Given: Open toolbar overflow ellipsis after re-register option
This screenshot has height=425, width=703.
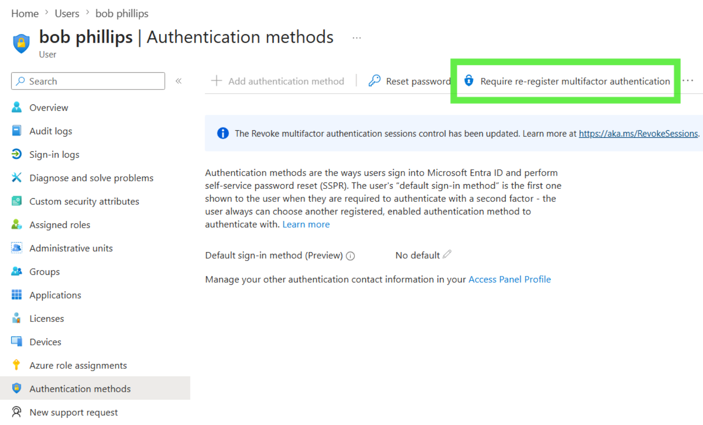Looking at the screenshot, I should (x=688, y=81).
